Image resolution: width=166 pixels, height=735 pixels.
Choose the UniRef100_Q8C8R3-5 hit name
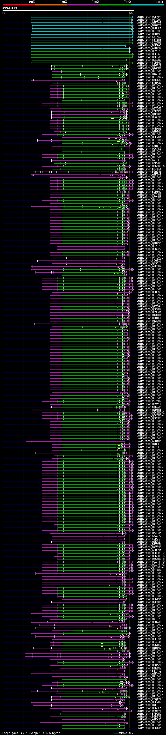pyautogui.click(x=150, y=166)
